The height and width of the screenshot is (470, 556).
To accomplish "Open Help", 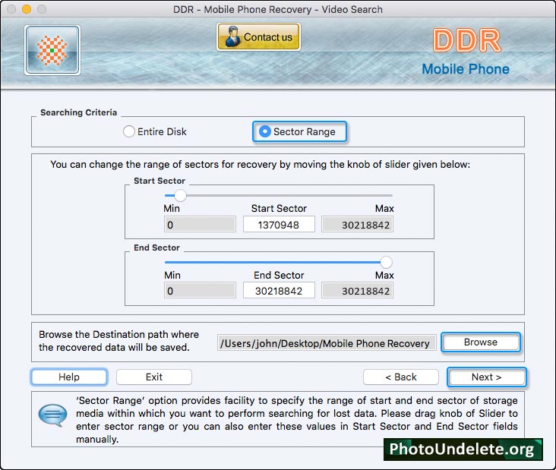I will 69,377.
